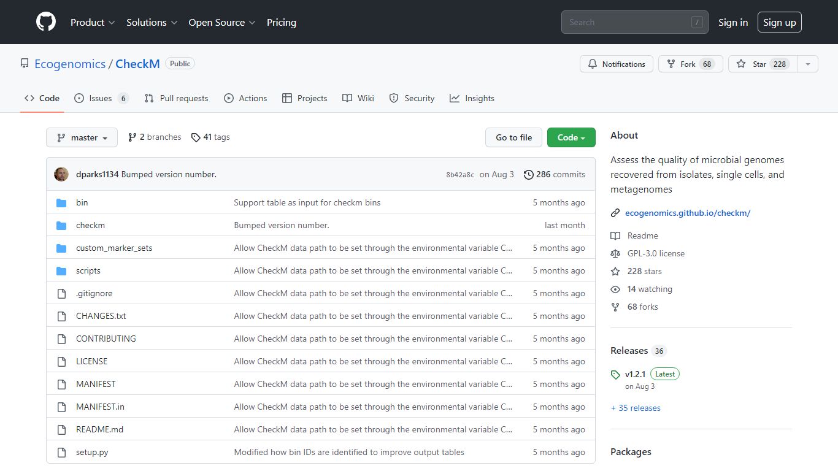838x471 pixels.
Task: Open the Insights tab
Action: [472, 98]
